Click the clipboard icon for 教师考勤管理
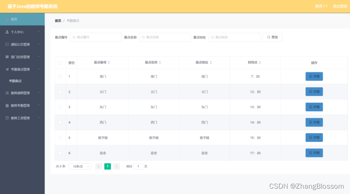Viewport: 350px width, 194px height. pos(7,106)
